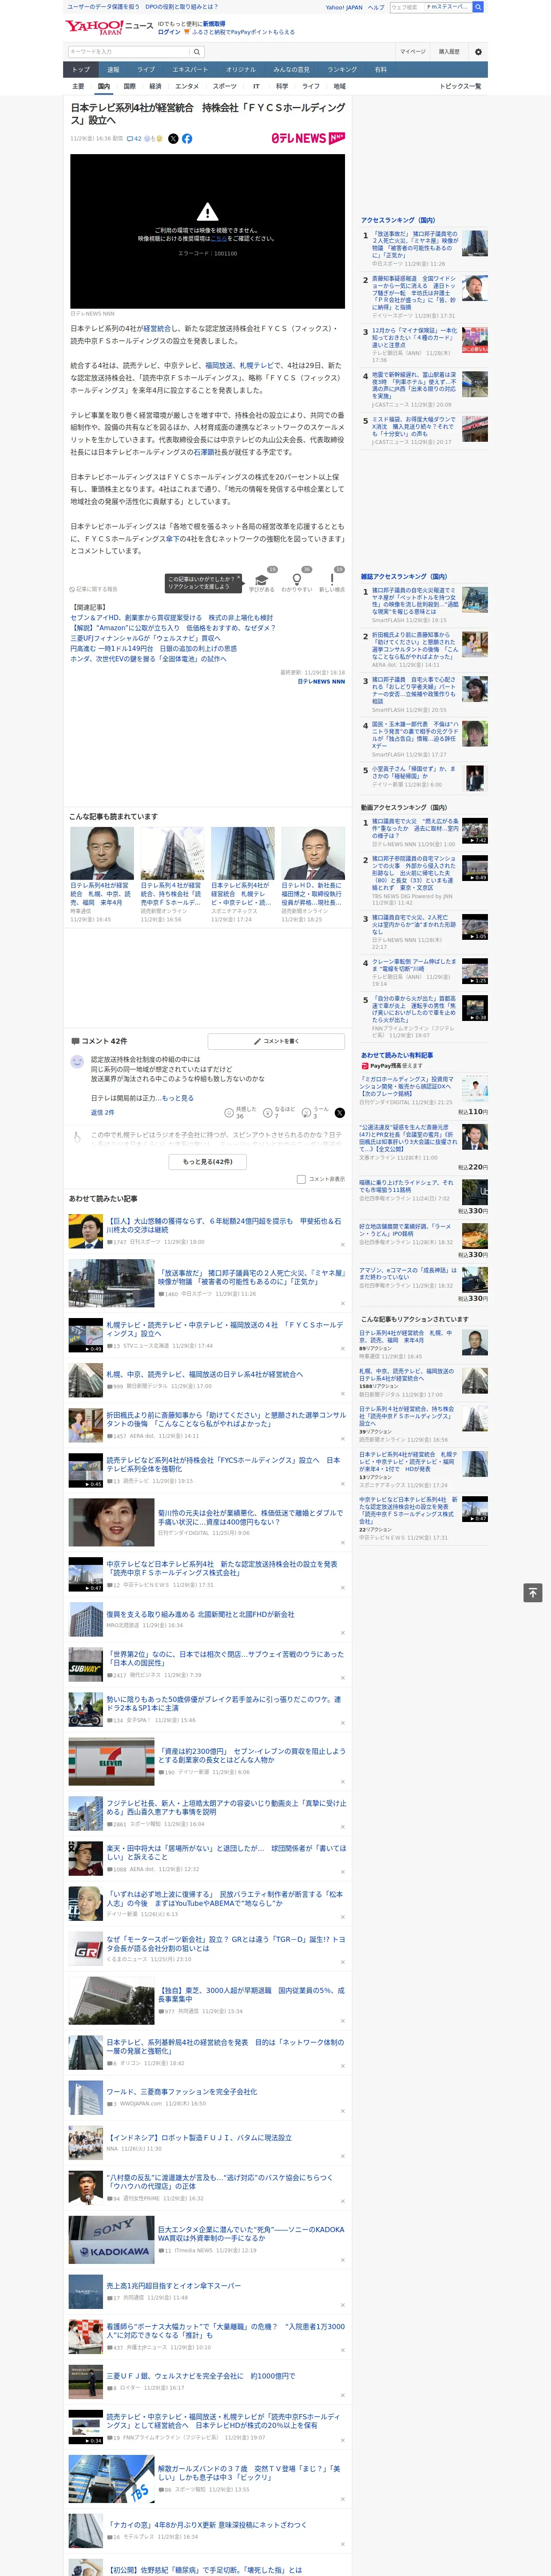Close the reaction tooltip popup
This screenshot has height=2576, width=551.
coord(239,578)
